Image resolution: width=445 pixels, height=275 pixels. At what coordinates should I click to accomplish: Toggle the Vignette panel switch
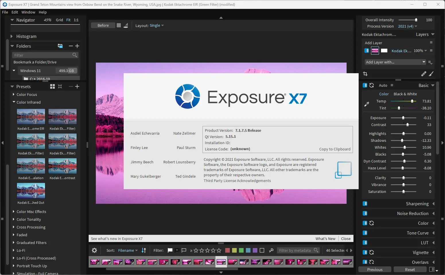365,252
